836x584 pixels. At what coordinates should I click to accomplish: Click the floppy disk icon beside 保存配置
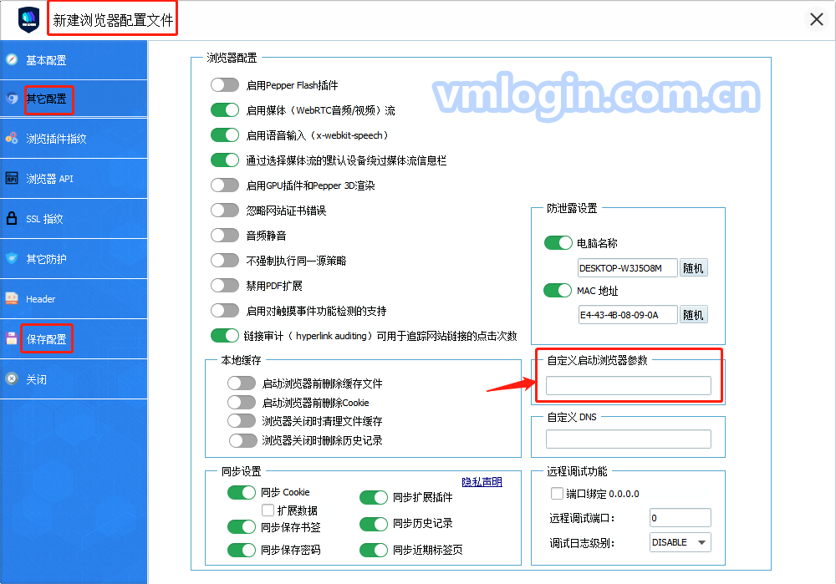pos(12,338)
